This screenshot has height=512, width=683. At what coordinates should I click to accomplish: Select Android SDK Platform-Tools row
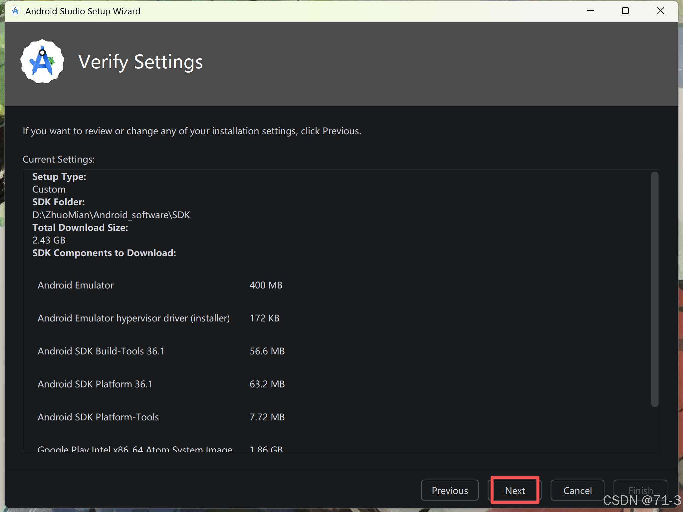(98, 417)
